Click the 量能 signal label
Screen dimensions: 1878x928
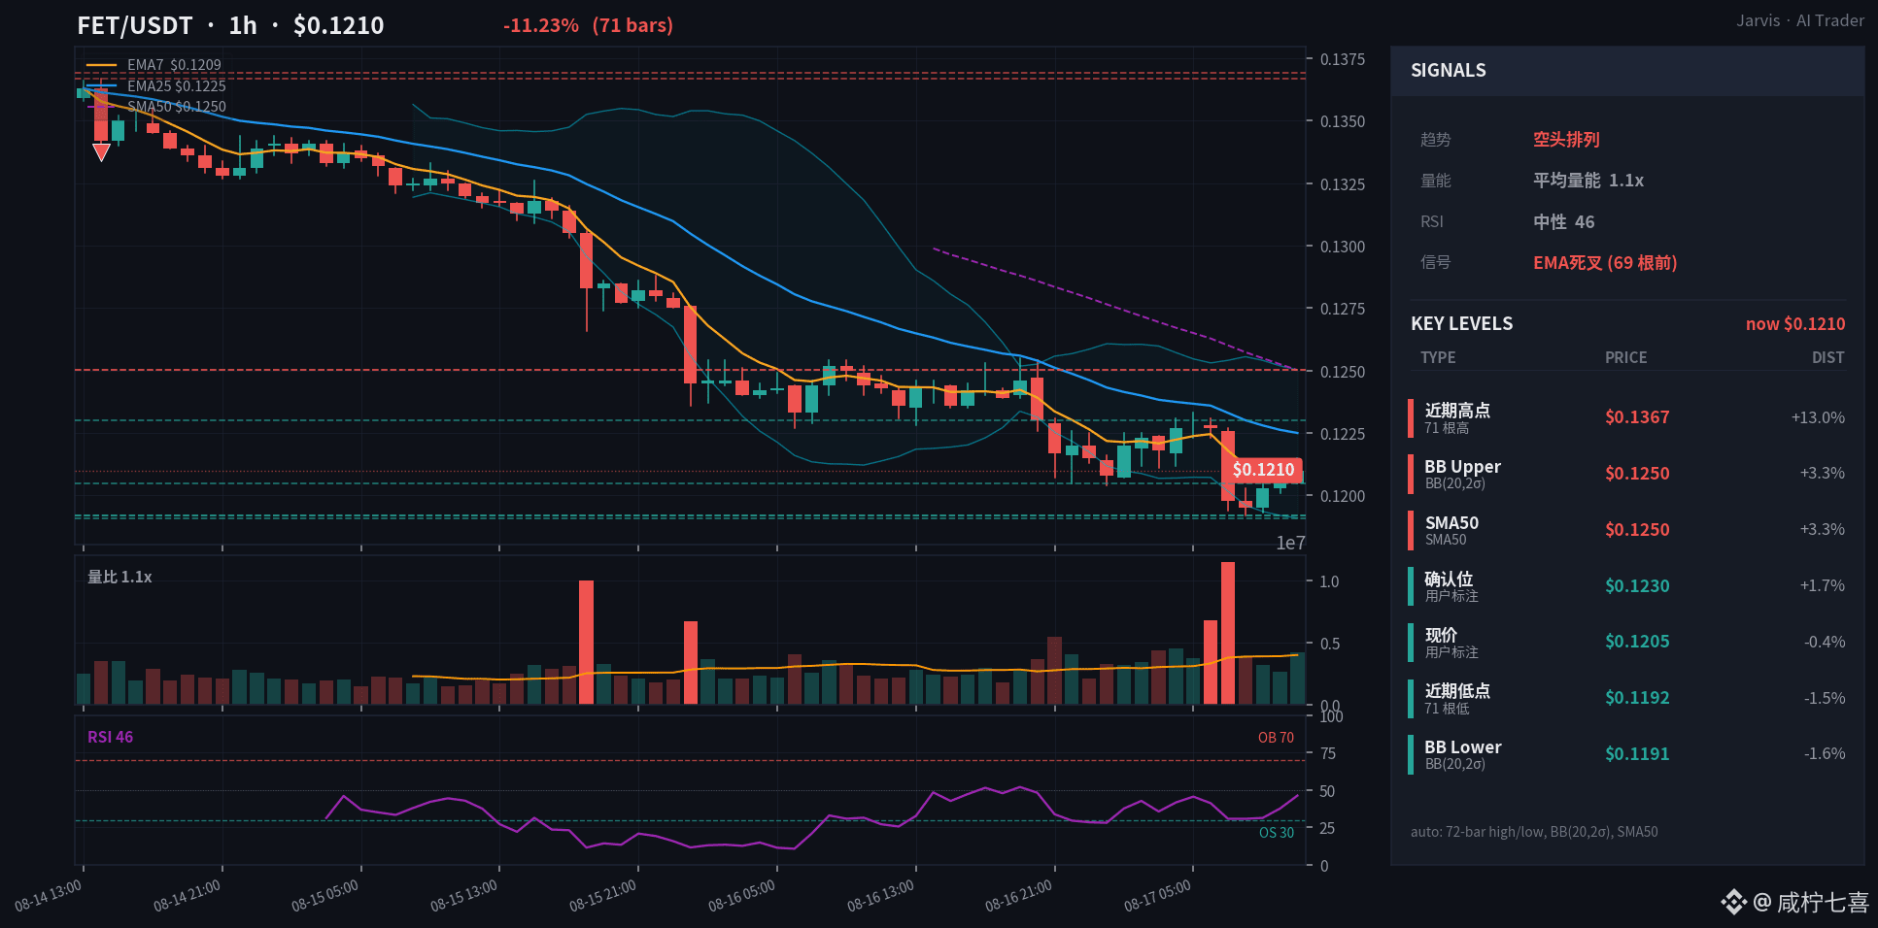(x=1435, y=181)
